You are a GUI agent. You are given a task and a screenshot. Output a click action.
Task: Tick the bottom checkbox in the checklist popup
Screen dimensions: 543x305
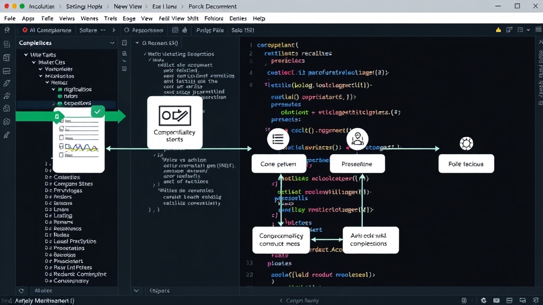[x=62, y=155]
